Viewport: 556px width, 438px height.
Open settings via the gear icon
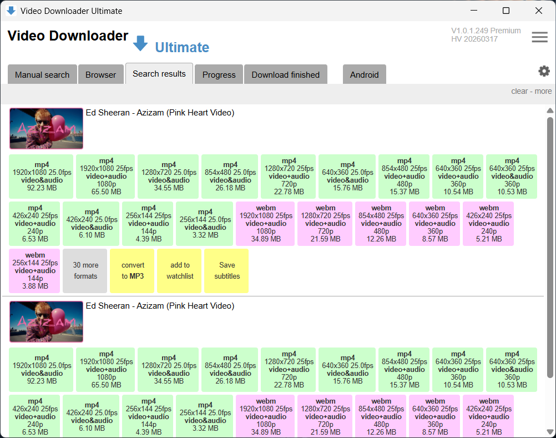tap(544, 71)
